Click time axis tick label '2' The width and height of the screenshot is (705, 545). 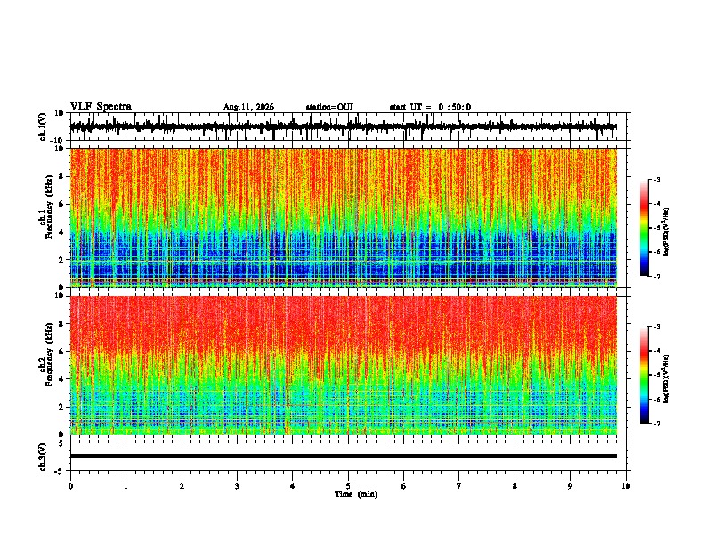(182, 486)
